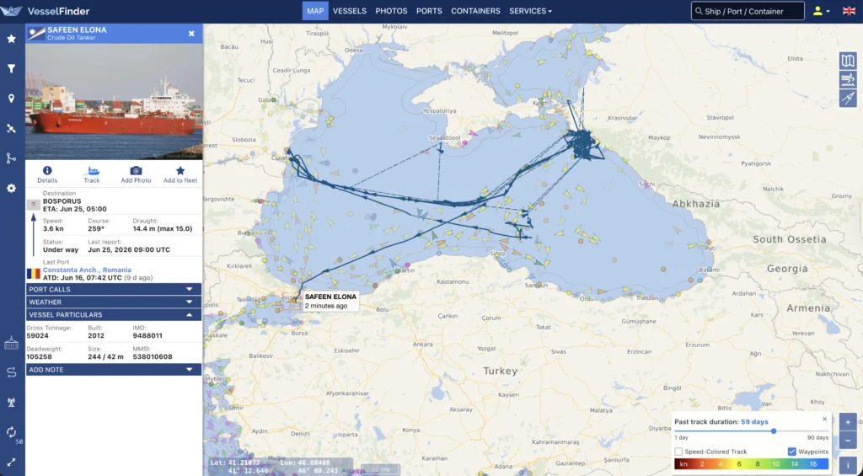The width and height of the screenshot is (863, 476).
Task: Open the SERVICES dropdown menu
Action: click(530, 11)
